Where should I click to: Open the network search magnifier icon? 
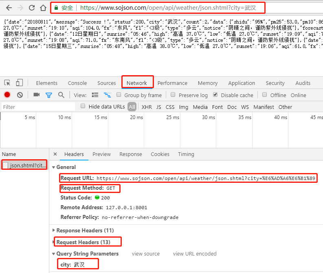point(61,95)
